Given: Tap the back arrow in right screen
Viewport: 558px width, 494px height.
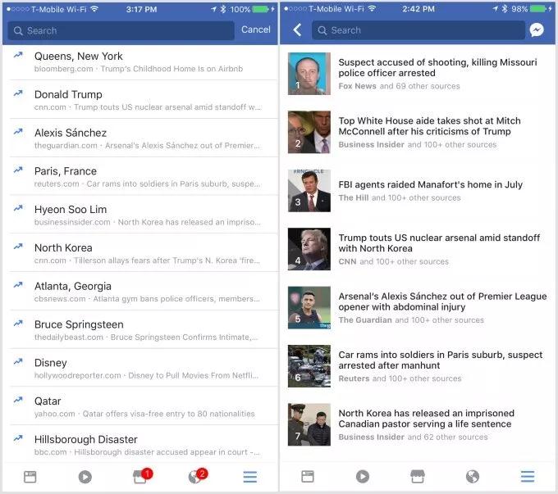Looking at the screenshot, I should click(297, 30).
